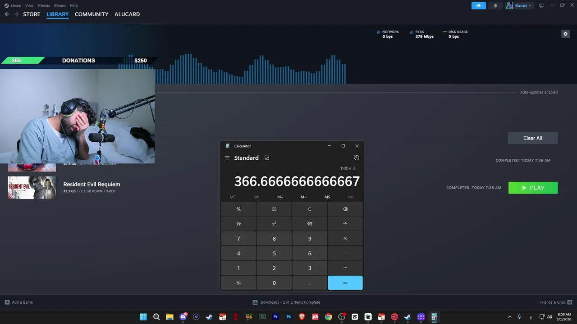Click the 1100 ÷ 3 expression text
577x324 pixels.
pyautogui.click(x=349, y=168)
